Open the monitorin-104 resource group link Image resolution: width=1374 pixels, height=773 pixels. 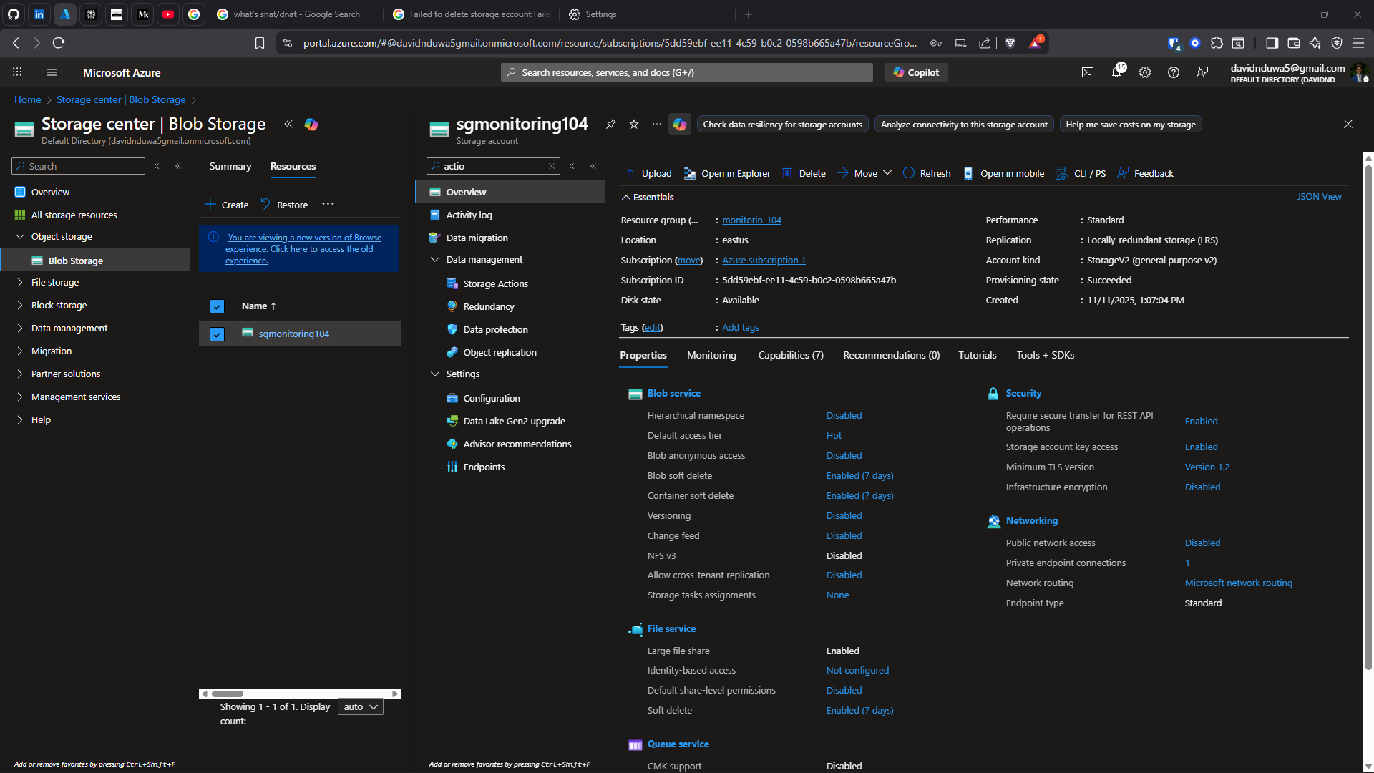[x=751, y=220]
